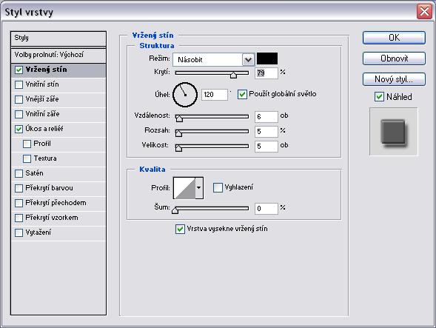
Task: Click the Profil contour preview thumbnail
Action: point(184,188)
